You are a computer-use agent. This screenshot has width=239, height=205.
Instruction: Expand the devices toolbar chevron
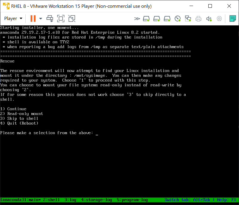(137, 19)
